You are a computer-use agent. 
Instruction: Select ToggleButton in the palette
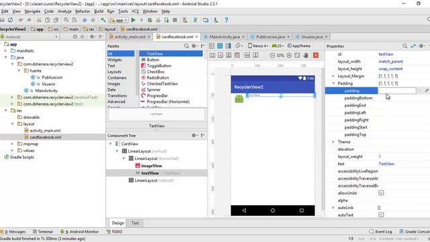(159, 66)
